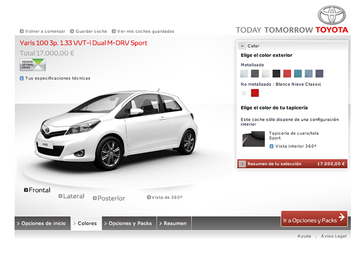The image size is (362, 253).
Task: Select light blue metallic color swatch
Action: (x=309, y=73)
